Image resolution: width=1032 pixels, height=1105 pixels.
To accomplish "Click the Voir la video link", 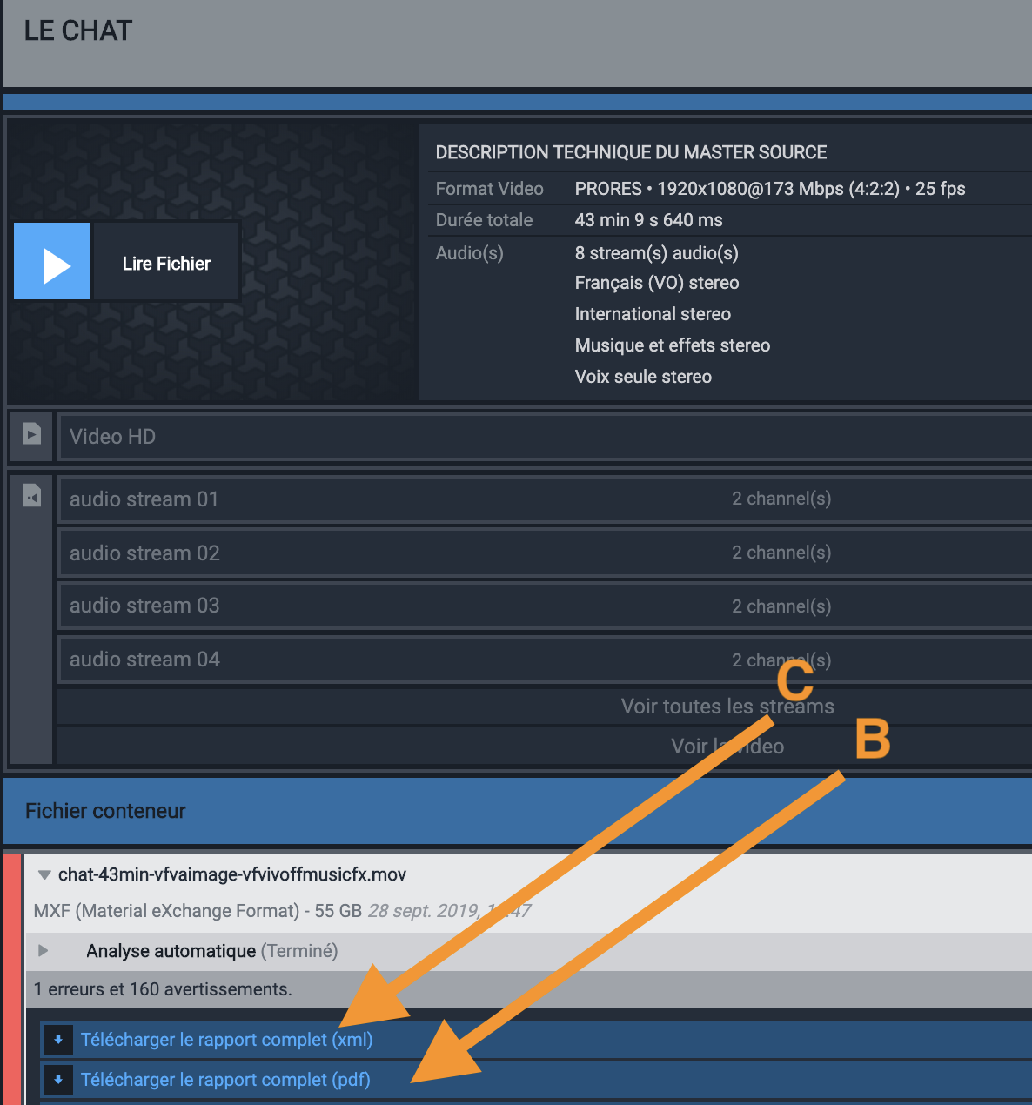I will point(727,747).
